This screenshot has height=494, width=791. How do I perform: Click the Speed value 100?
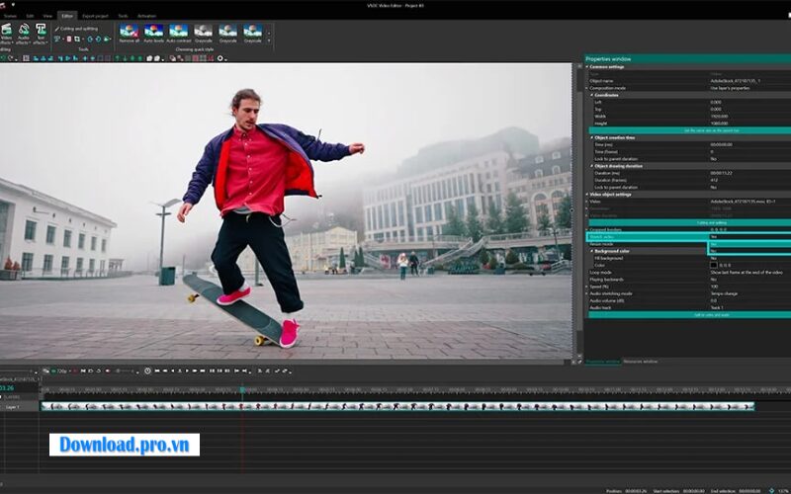(749, 287)
